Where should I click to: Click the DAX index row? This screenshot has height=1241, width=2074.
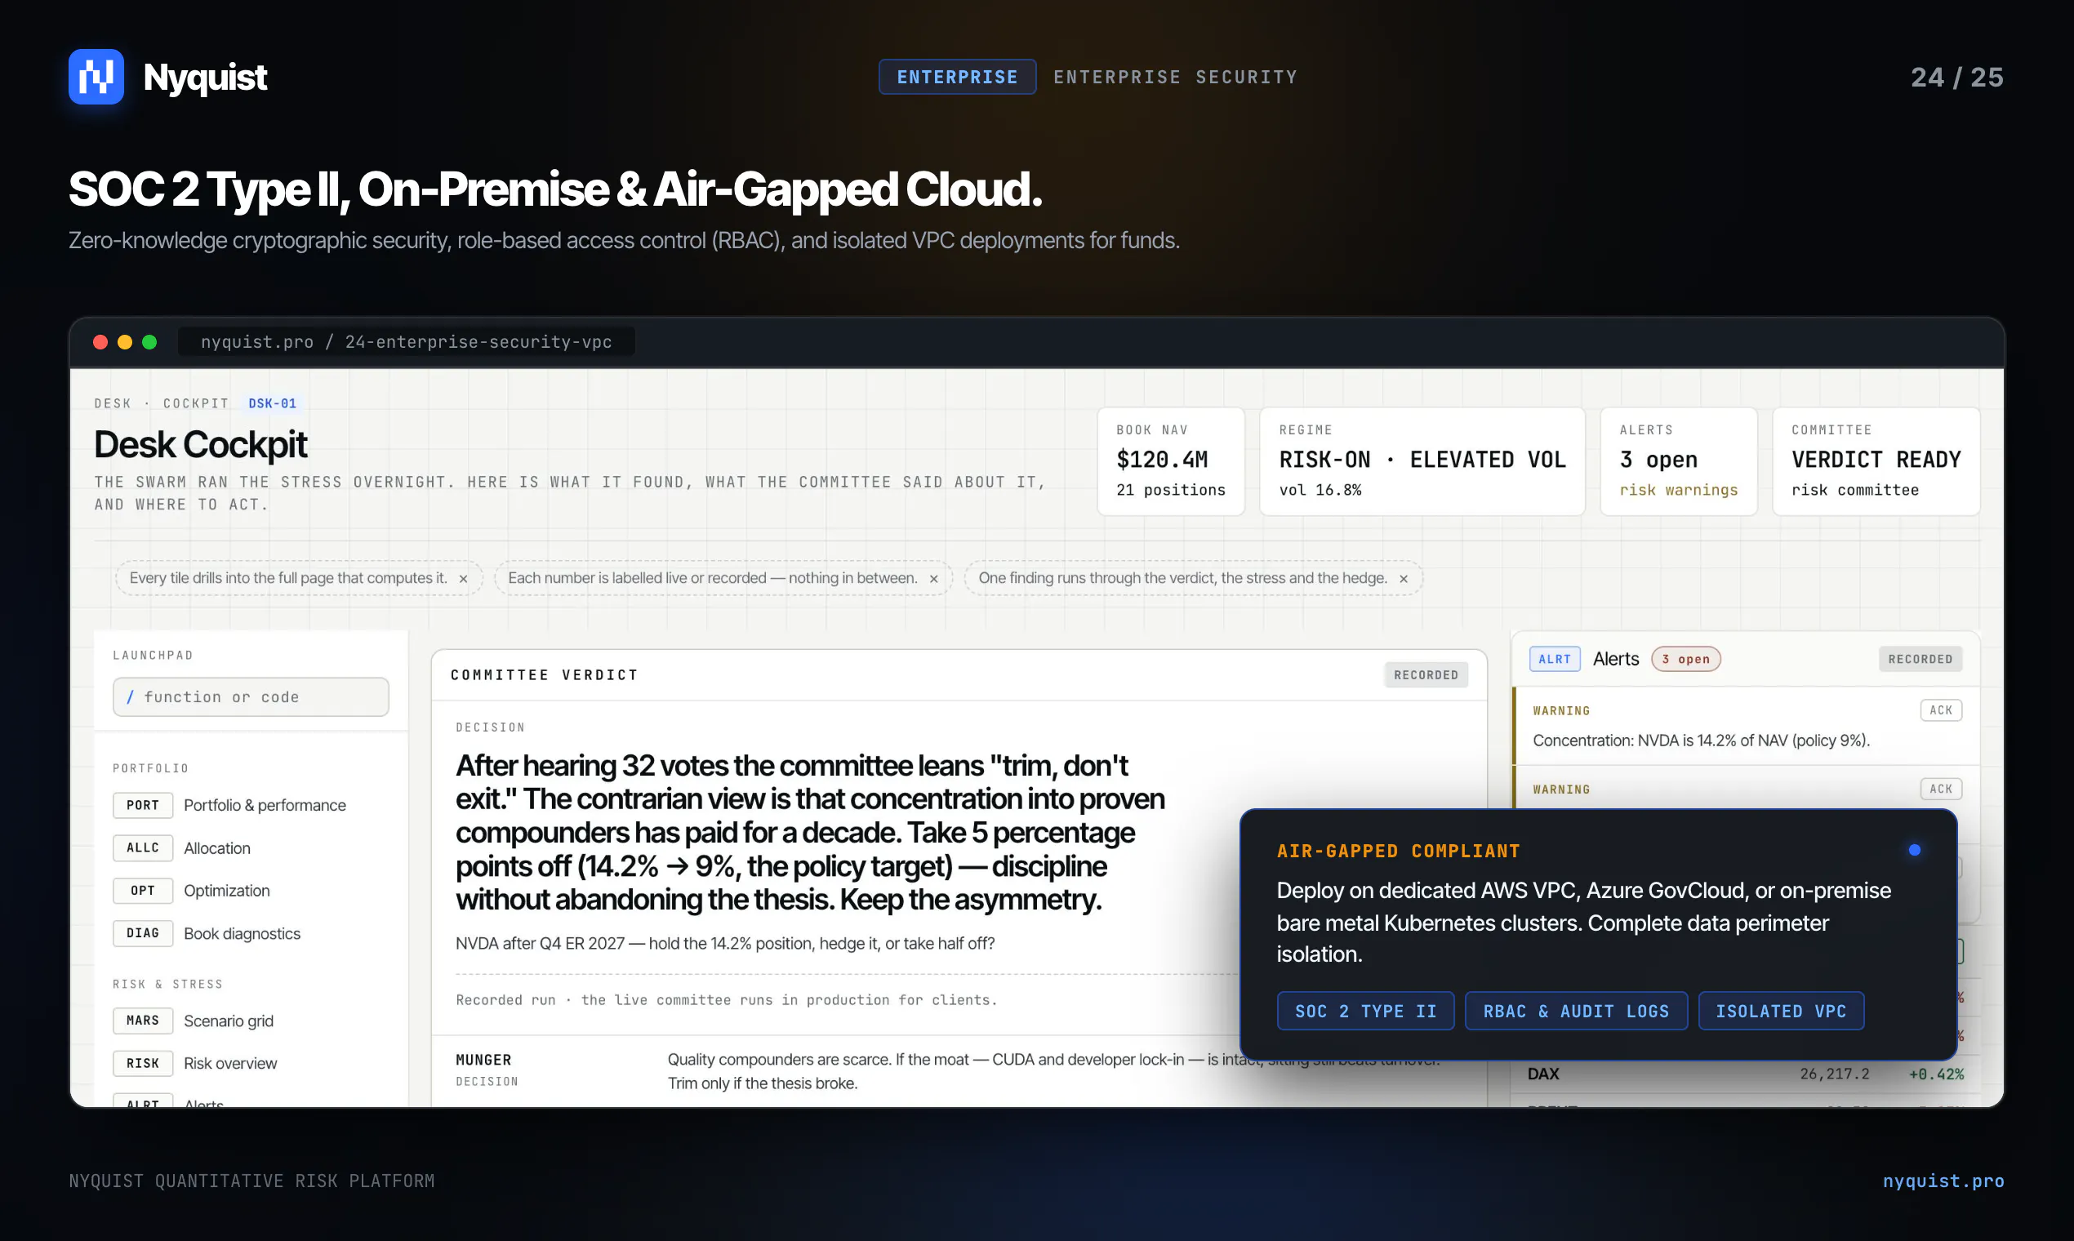1745,1074
